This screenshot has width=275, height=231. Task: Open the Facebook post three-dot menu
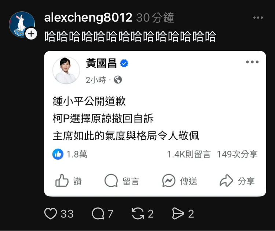(252, 62)
